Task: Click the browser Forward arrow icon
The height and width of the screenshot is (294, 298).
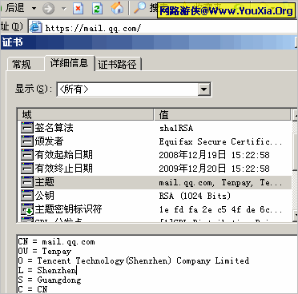Action: (48, 9)
